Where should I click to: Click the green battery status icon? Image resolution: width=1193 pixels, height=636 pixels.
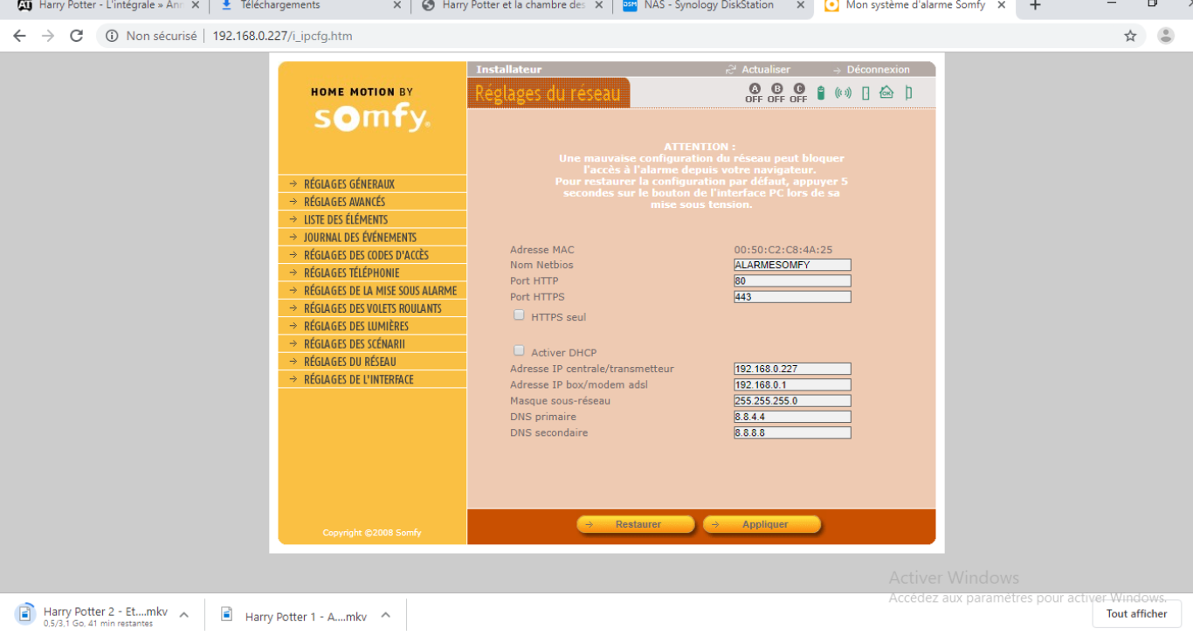[821, 93]
